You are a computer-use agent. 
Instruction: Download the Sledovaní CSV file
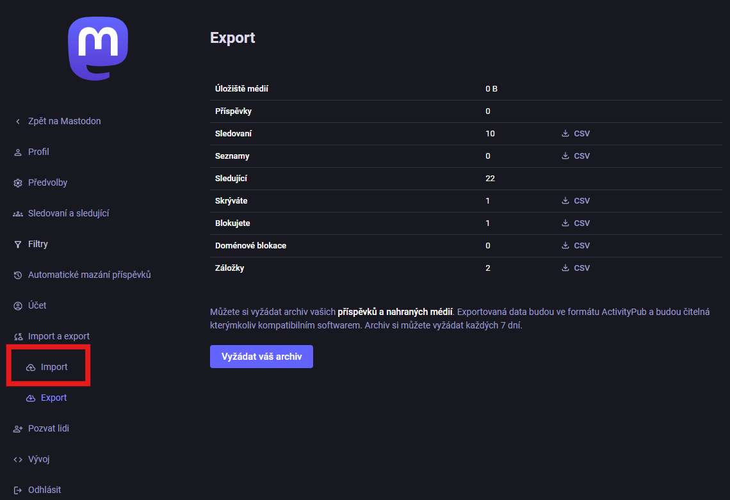click(x=576, y=134)
